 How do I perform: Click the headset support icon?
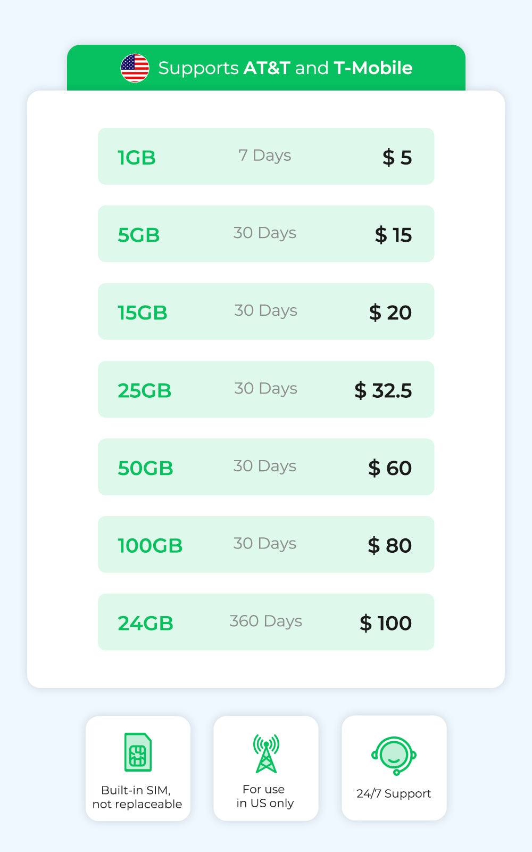coord(394,755)
